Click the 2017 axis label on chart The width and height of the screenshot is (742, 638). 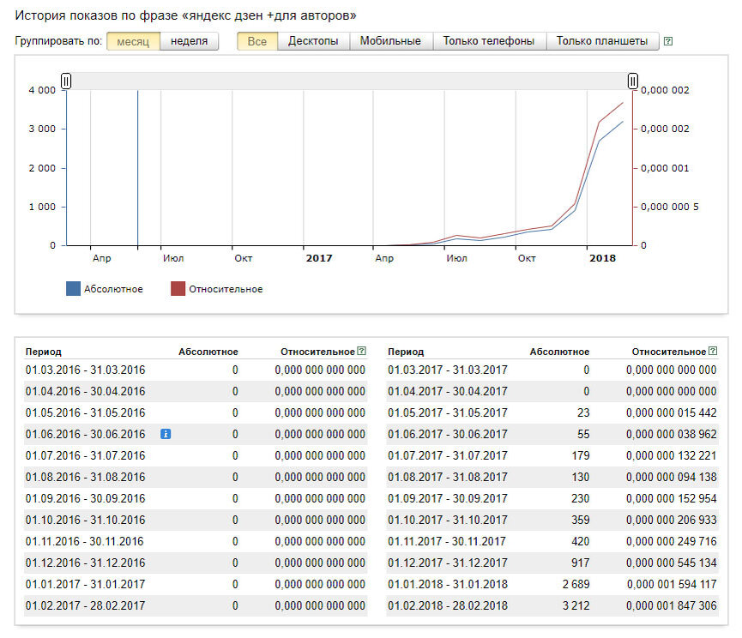coord(319,258)
